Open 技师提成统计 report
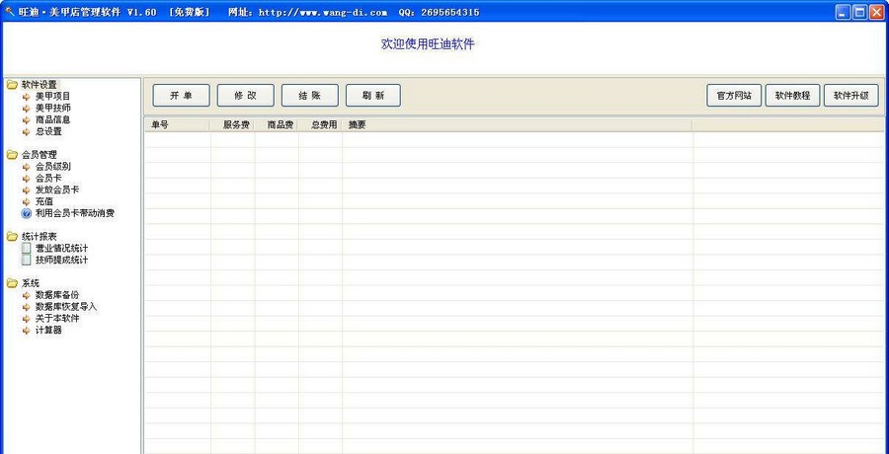Viewport: 889px width, 454px height. point(62,261)
